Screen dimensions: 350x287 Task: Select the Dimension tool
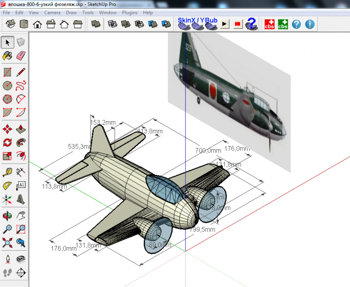[21, 172]
